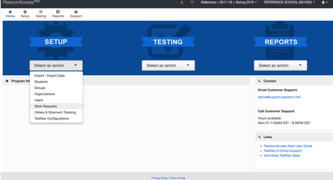Click the Support question mark icon
This screenshot has height=180, width=333.
[76, 12]
